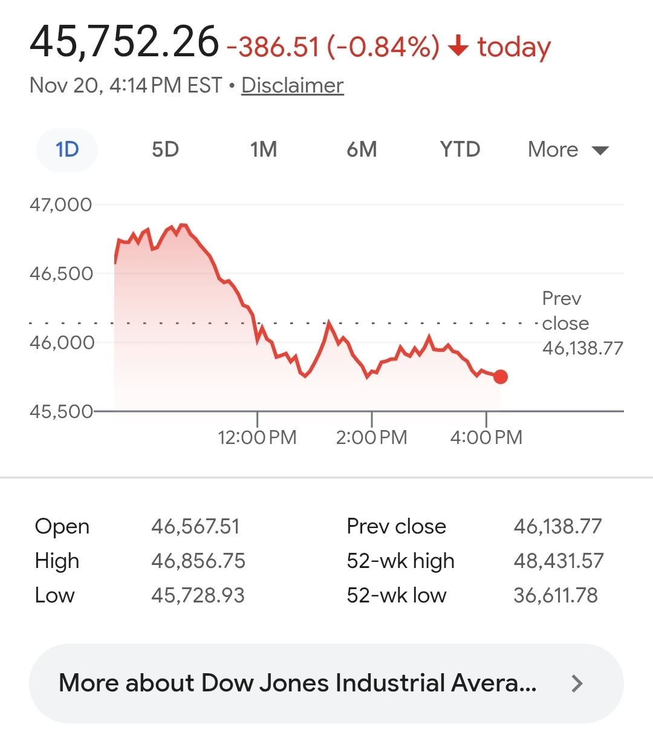Viewport: 653px width, 744px height.
Task: Click the main index price 45,752.26
Action: pyautogui.click(x=124, y=42)
